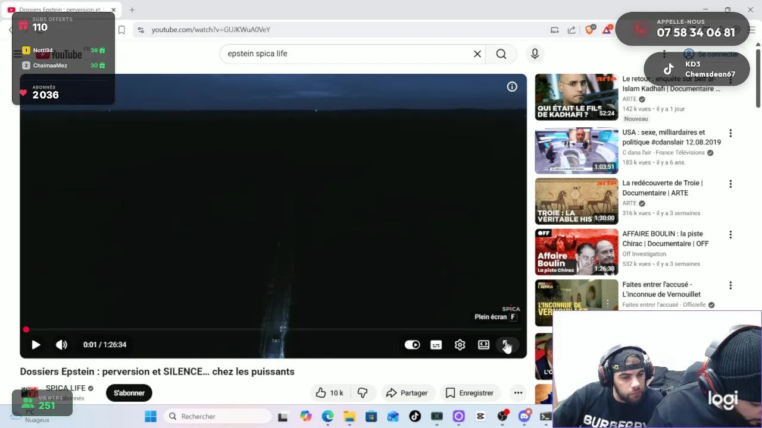Open options menu for Affaire Boulin video
This screenshot has width=762, height=428.
(730, 235)
